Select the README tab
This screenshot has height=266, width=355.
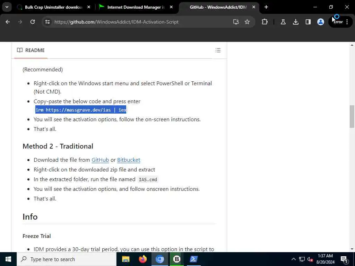coord(31,50)
